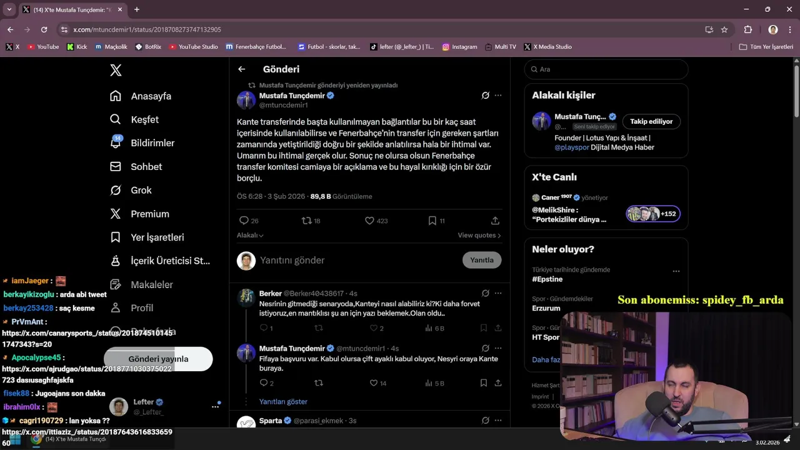Open View quotes link
800x450 pixels.
click(x=479, y=236)
